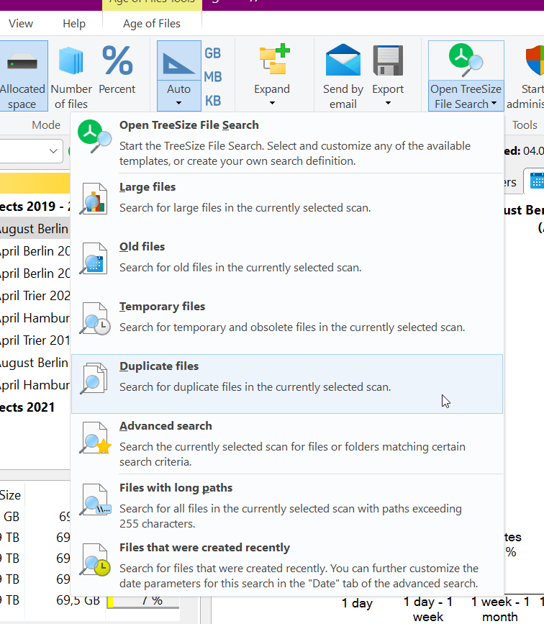Open the Export floppy disk button
This screenshot has height=624, width=544.
pyautogui.click(x=388, y=63)
